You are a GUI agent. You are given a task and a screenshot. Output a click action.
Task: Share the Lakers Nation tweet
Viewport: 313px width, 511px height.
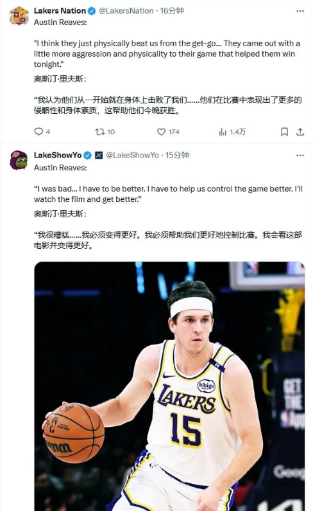300,132
